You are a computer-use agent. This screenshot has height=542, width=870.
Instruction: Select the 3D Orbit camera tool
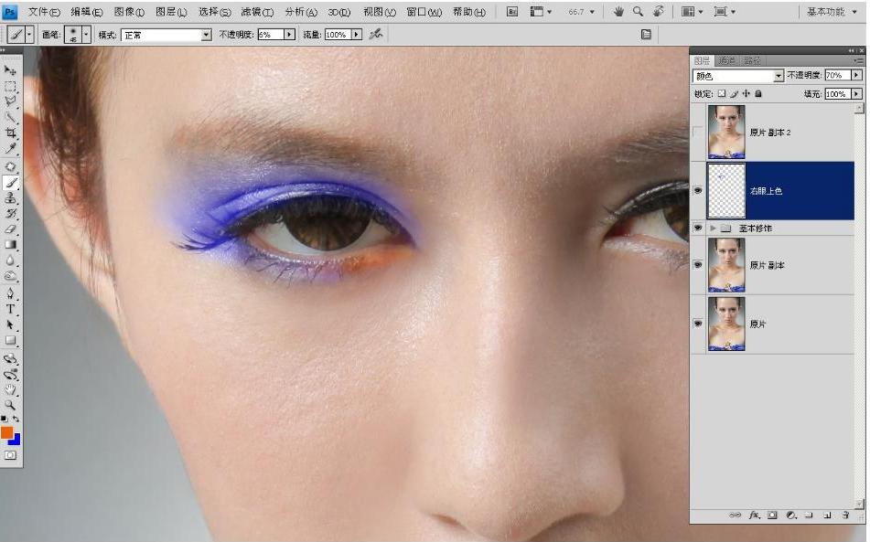coord(10,374)
